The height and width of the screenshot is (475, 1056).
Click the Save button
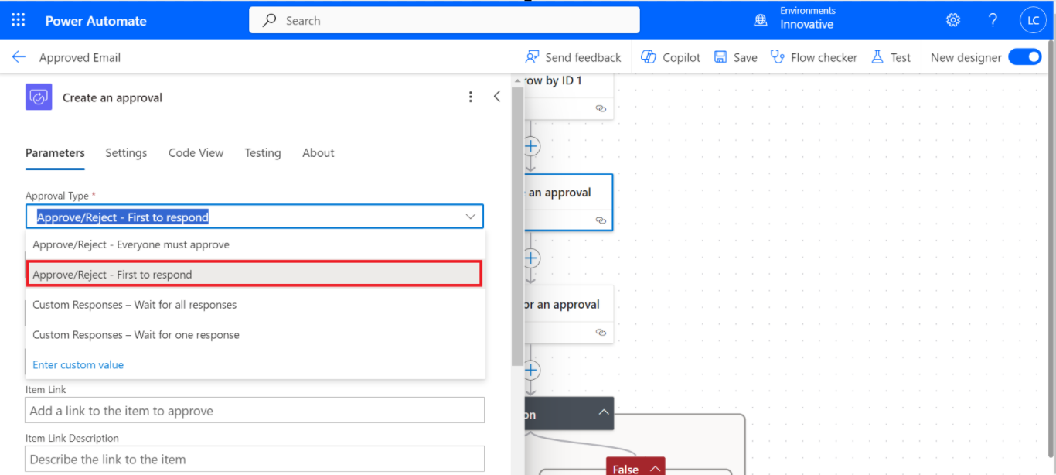click(x=735, y=57)
